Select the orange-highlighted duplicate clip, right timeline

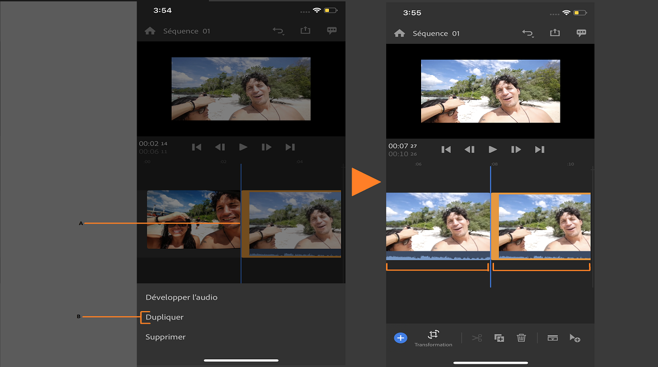541,226
